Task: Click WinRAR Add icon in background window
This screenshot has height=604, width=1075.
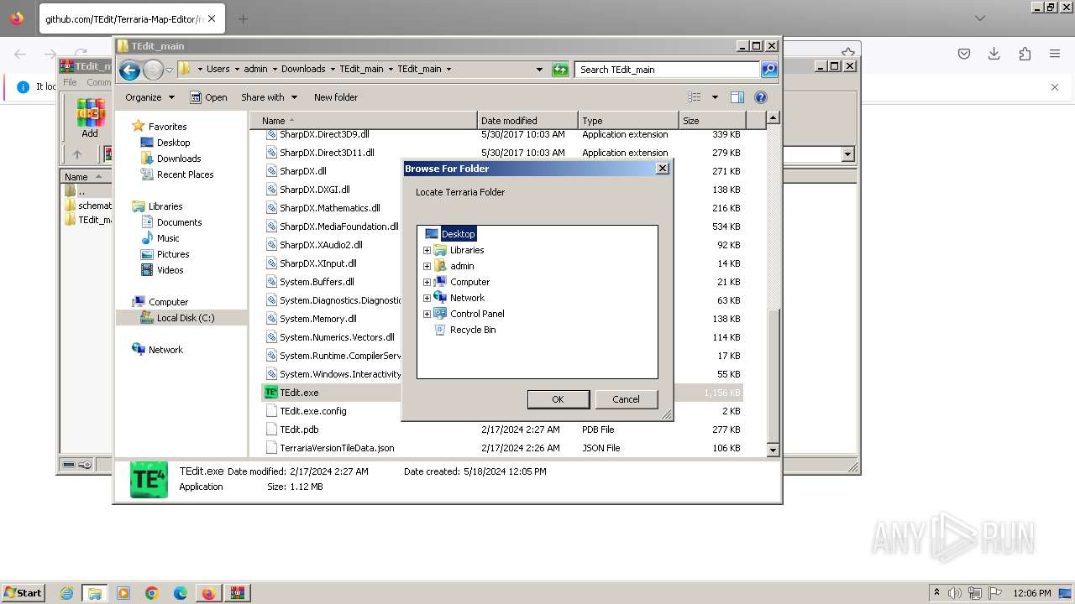Action: tap(90, 117)
